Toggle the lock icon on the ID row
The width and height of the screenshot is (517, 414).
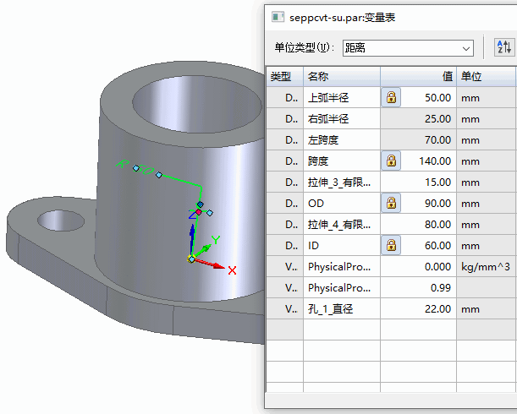[391, 245]
